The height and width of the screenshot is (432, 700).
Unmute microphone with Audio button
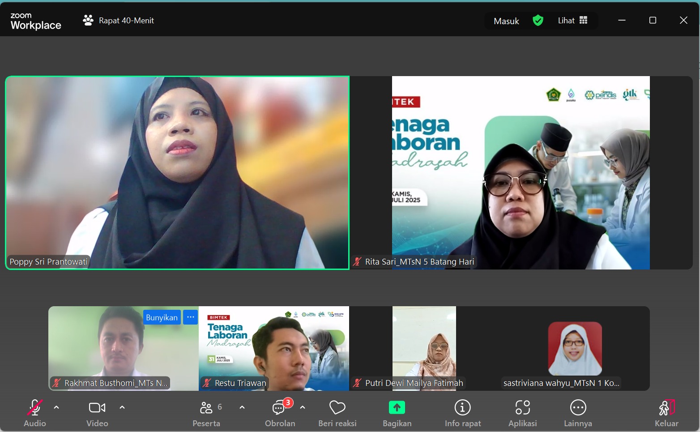click(35, 413)
